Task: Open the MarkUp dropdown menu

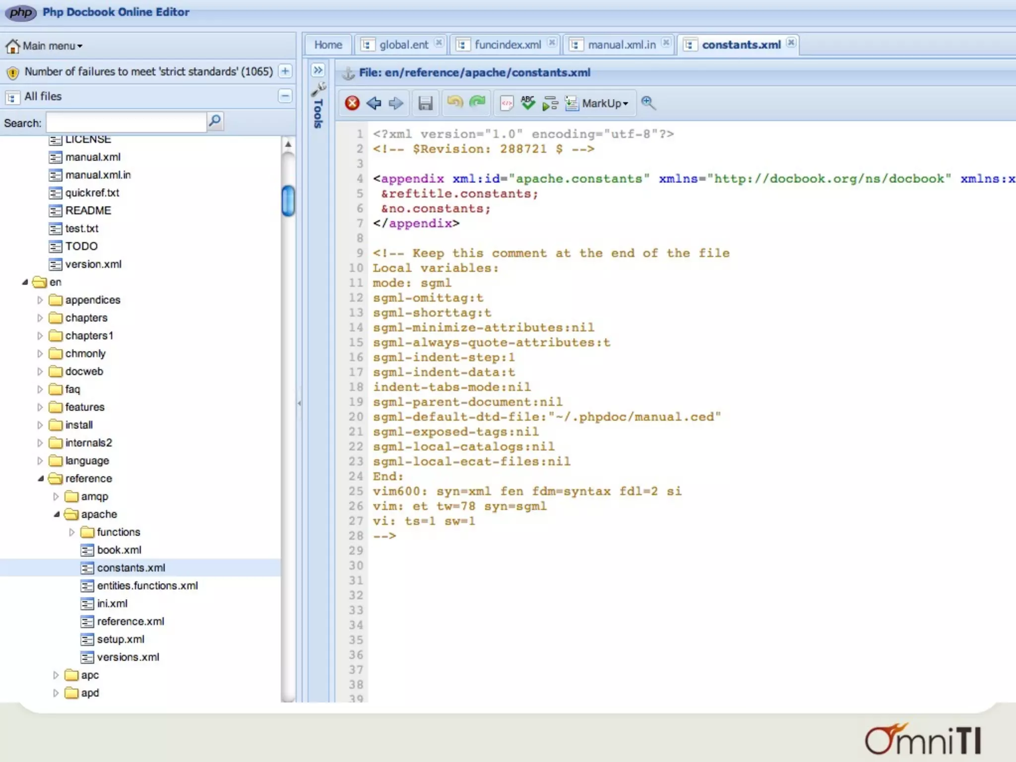Action: tap(604, 103)
